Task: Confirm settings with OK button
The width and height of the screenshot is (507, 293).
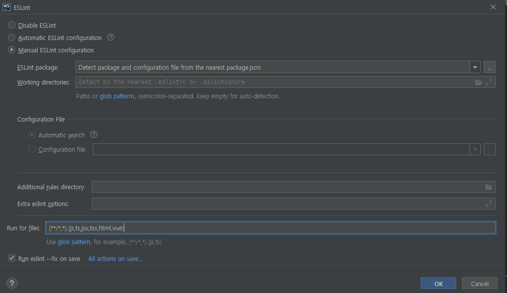Action: pyautogui.click(x=438, y=284)
